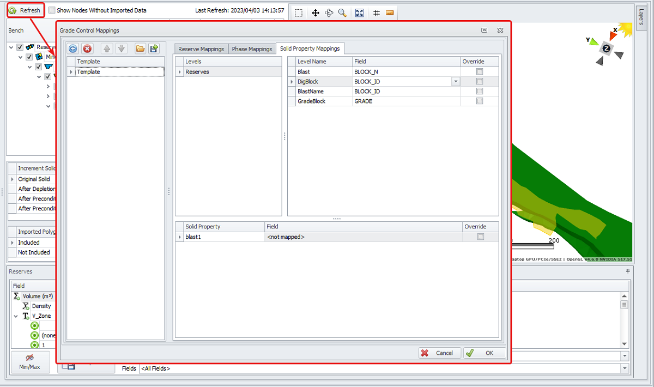
Task: Open the Fields All Fields dropdown
Action: coord(623,368)
